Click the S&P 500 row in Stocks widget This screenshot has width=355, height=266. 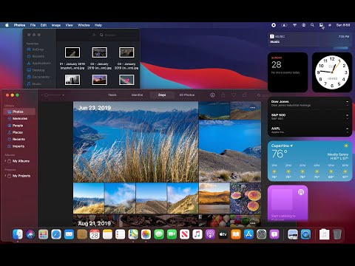coord(310,117)
